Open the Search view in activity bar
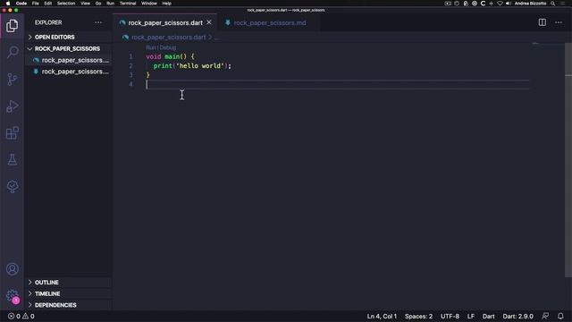 click(12, 52)
